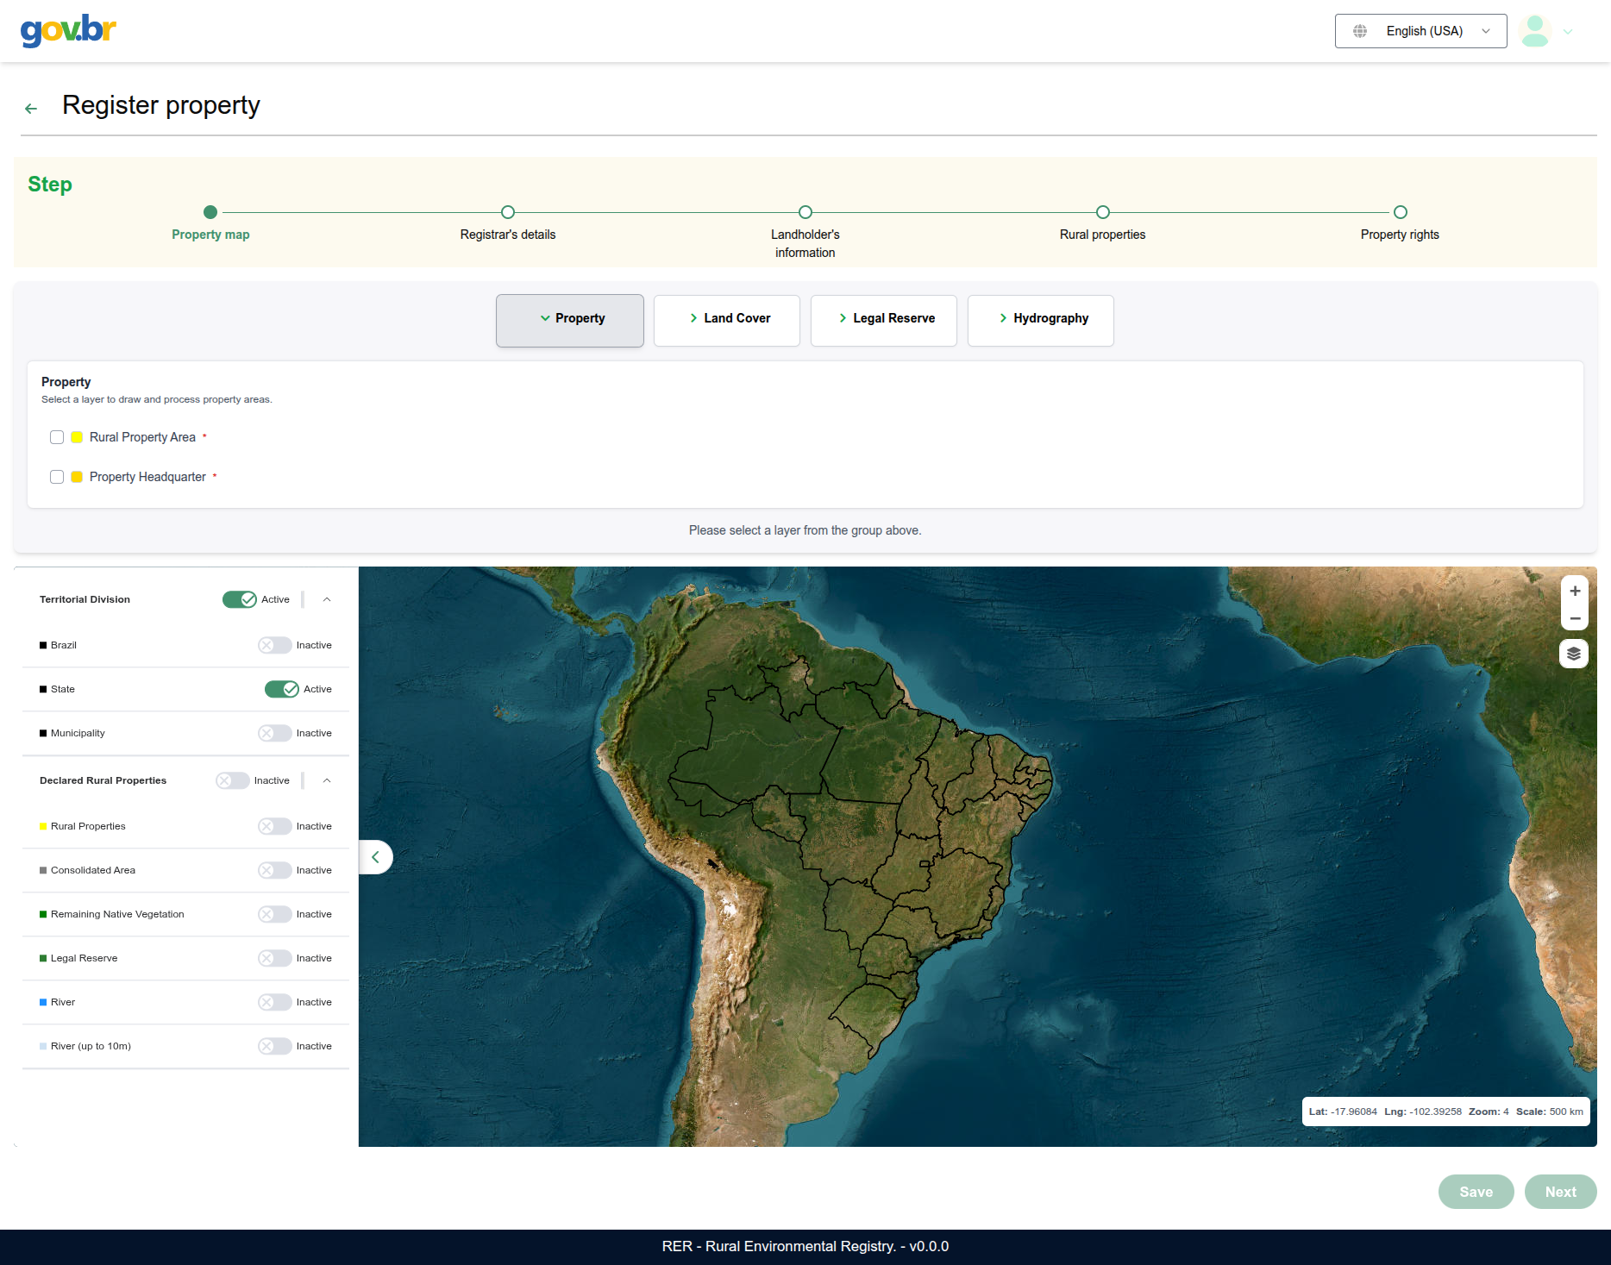This screenshot has height=1265, width=1611.
Task: Collapse the side panel with chevron handle
Action: [375, 857]
